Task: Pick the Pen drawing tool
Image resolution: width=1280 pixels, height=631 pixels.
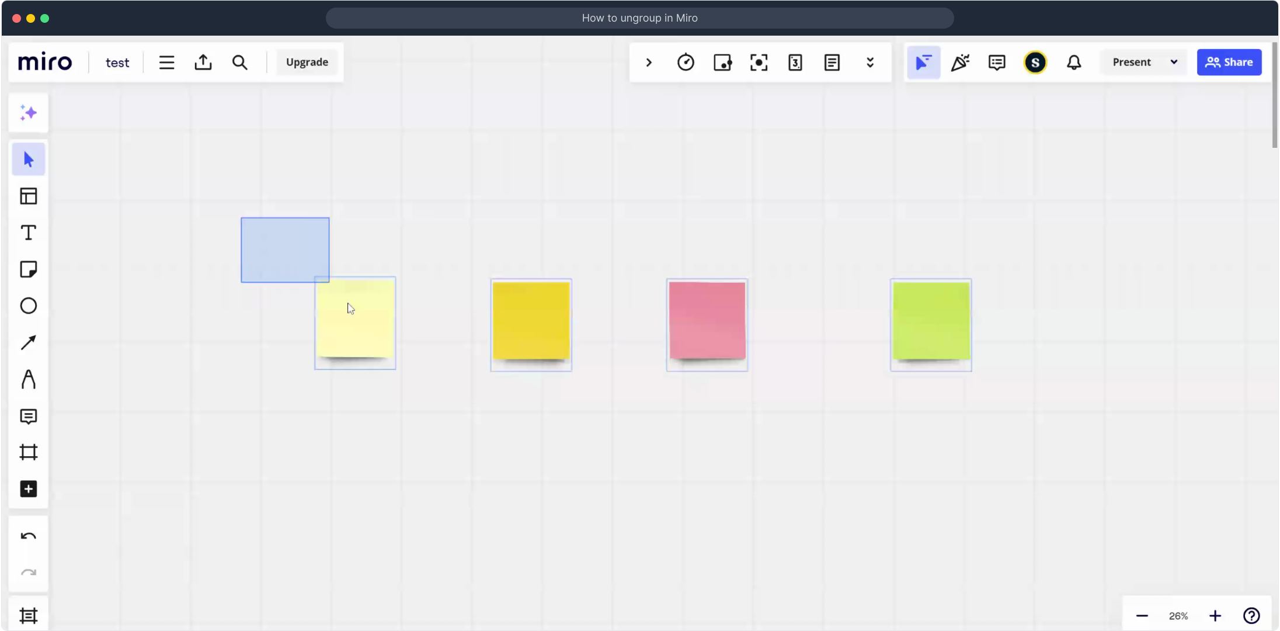Action: 28,379
